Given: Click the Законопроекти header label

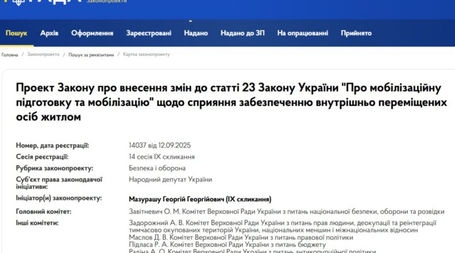Looking at the screenshot, I should point(107,2).
